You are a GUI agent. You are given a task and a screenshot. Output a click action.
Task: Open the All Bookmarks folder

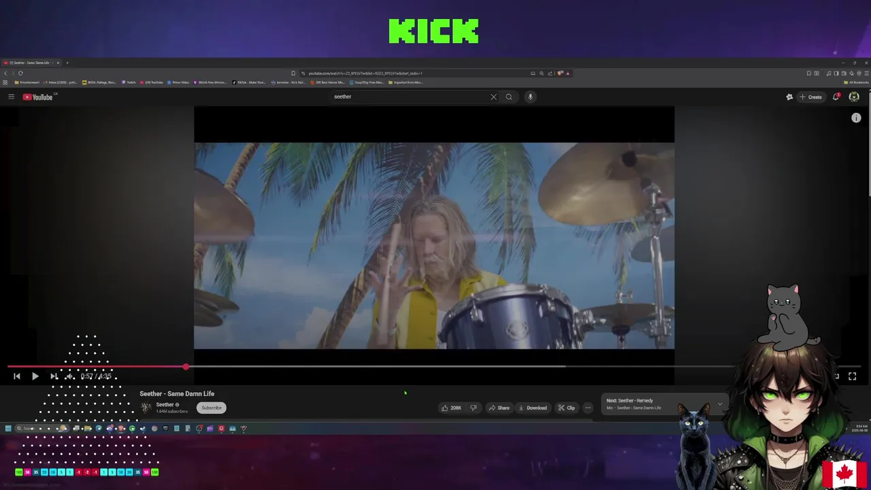(x=856, y=82)
